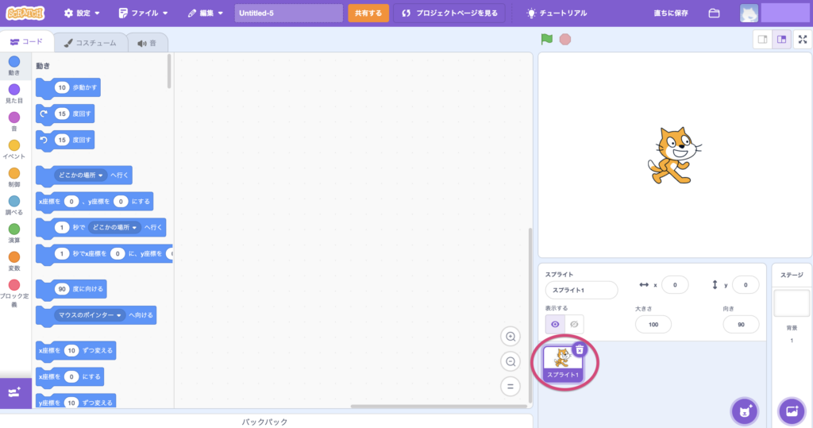813x428 pixels.
Task: Open add extension button
Action: (14, 393)
